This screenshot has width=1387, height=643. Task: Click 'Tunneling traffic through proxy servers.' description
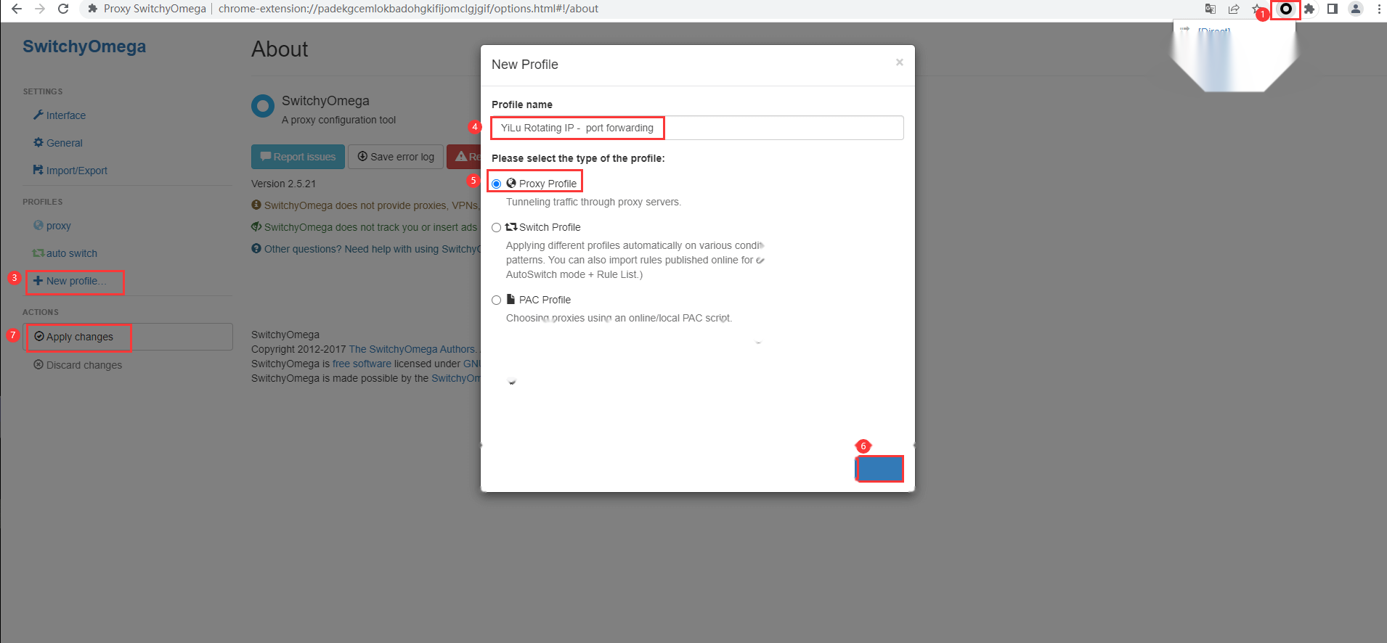(593, 202)
